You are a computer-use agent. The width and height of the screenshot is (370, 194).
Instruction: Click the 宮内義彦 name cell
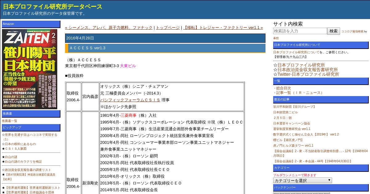click(90, 97)
